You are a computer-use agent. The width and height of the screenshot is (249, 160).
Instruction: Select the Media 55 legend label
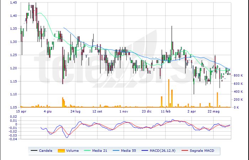(x=128, y=150)
